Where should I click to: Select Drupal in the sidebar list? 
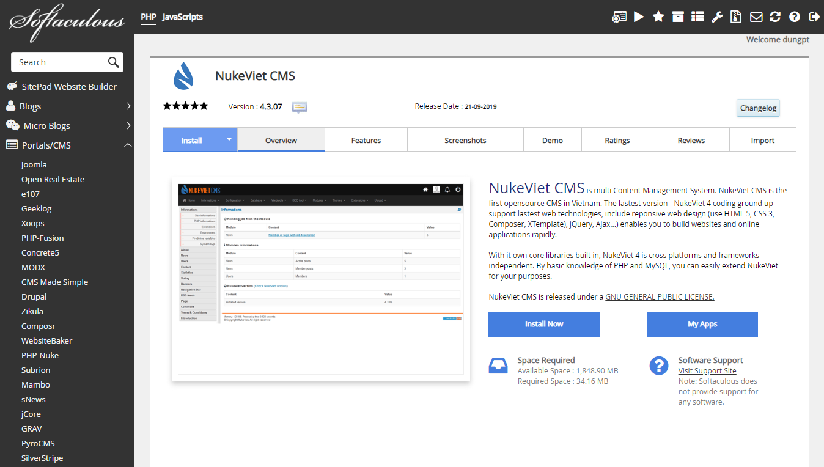click(34, 296)
